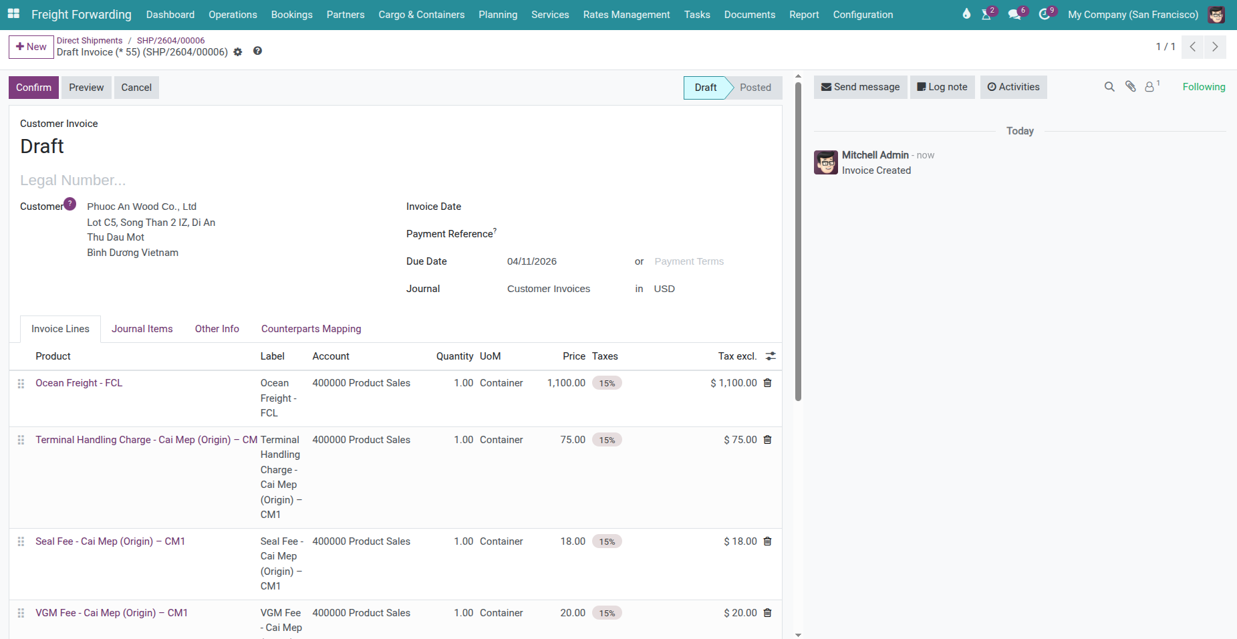
Task: Open the SHP/2604/00006 breadcrumb link
Action: (x=170, y=41)
